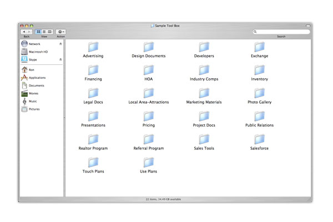Toggle toolbar with the top-right pill button
Image resolution: width=333 pixels, height=222 pixels.
click(308, 26)
